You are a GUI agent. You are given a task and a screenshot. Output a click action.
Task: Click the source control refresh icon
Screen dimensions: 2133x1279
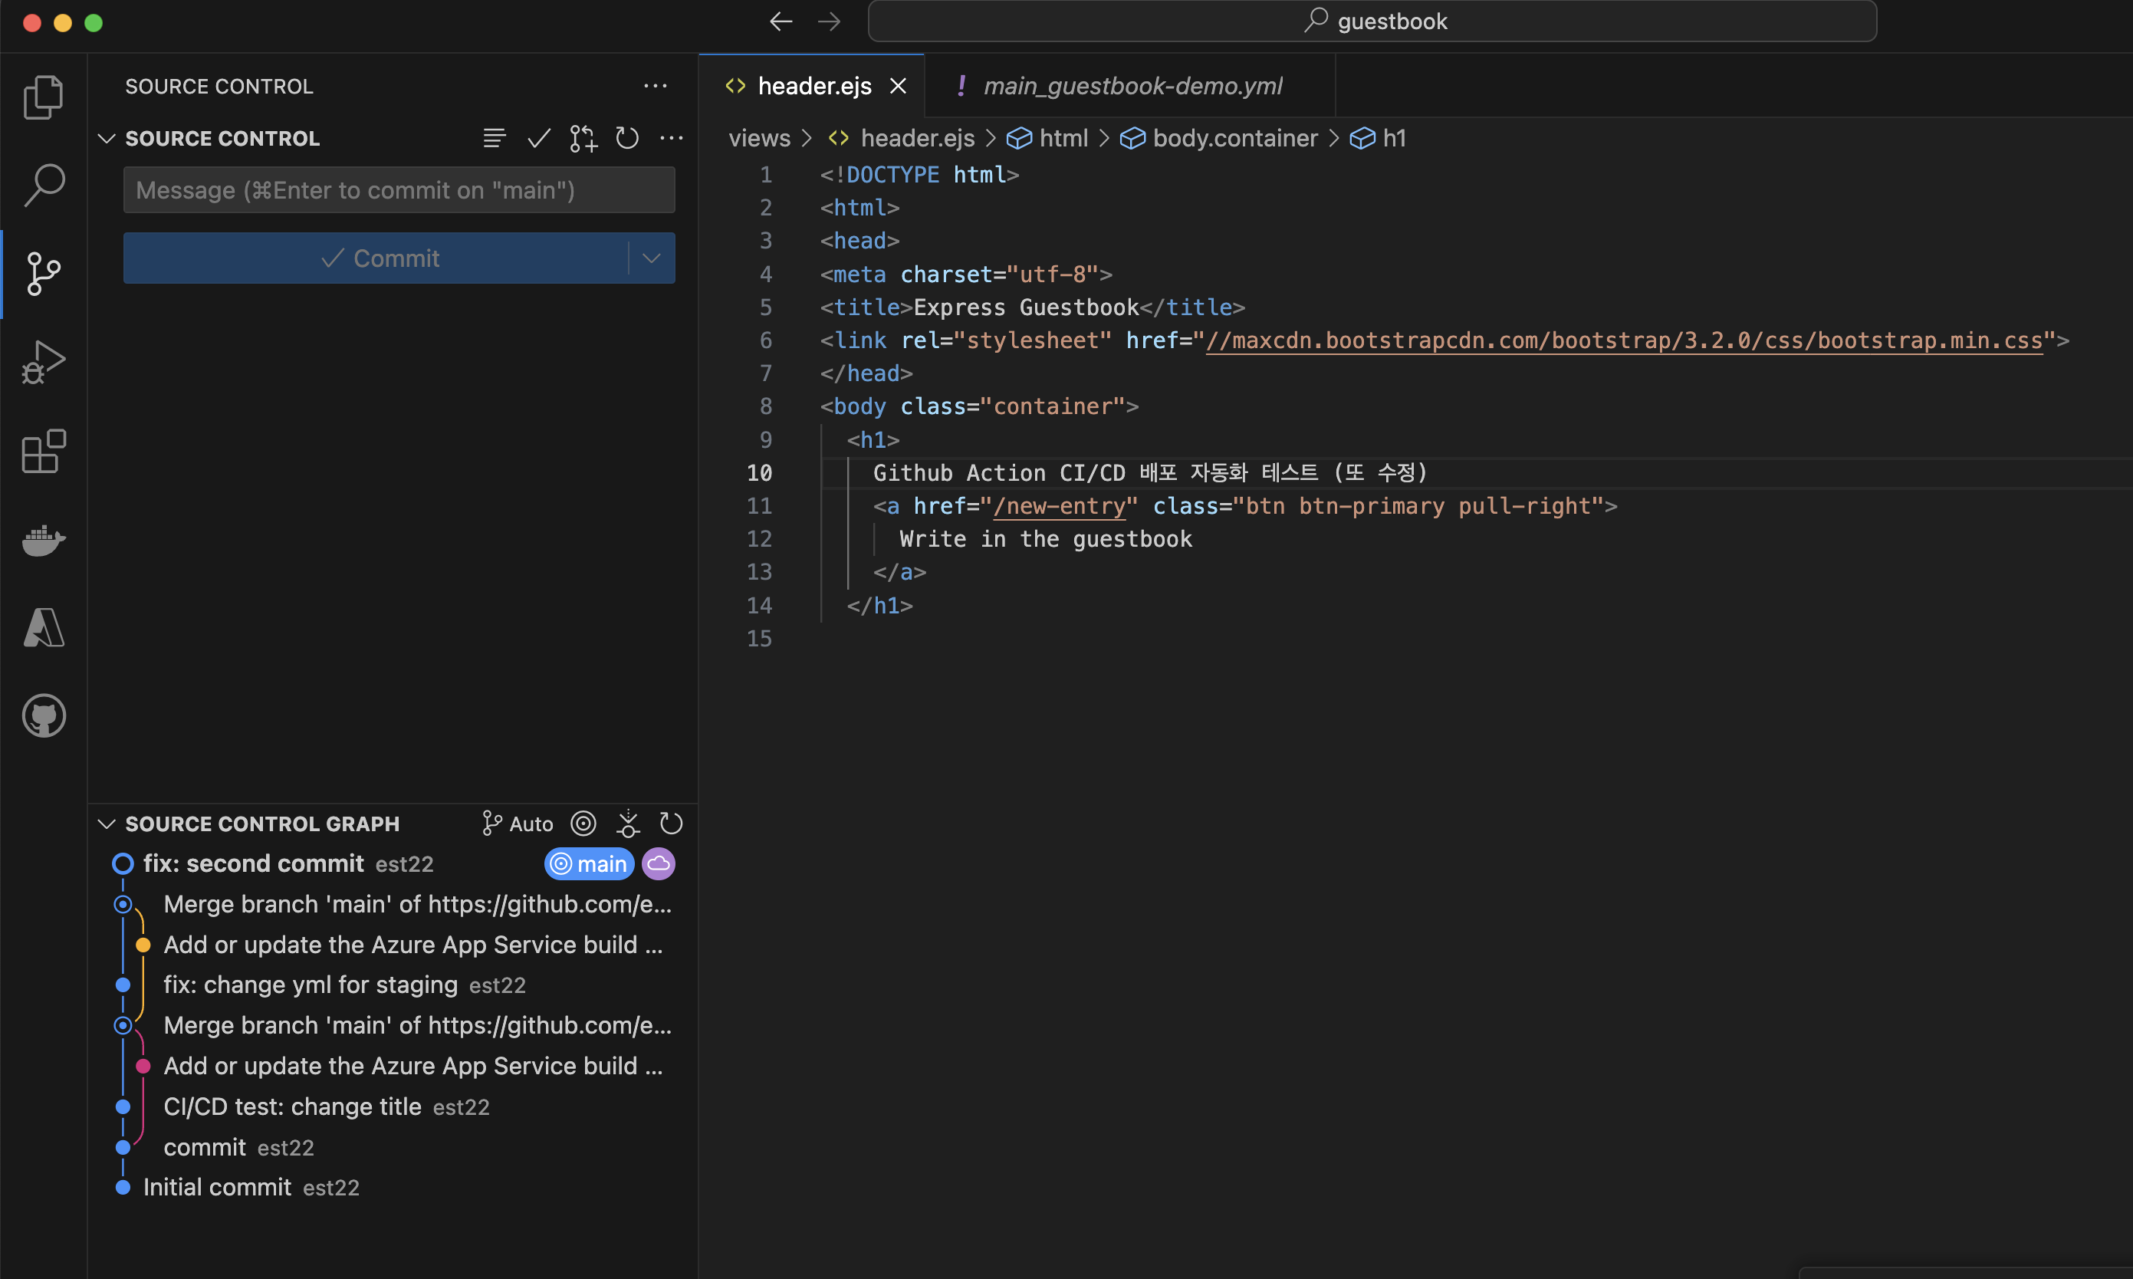(x=627, y=138)
